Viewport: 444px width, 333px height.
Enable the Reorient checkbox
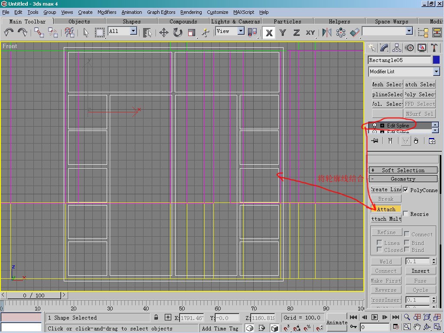pos(406,213)
